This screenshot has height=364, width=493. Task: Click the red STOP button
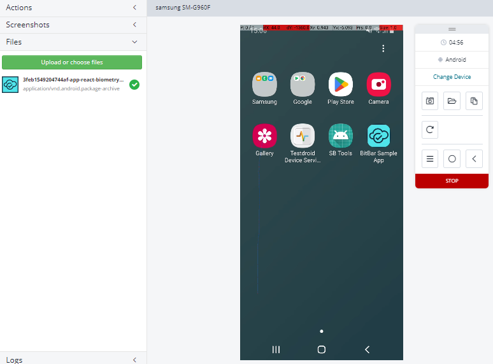(452, 181)
